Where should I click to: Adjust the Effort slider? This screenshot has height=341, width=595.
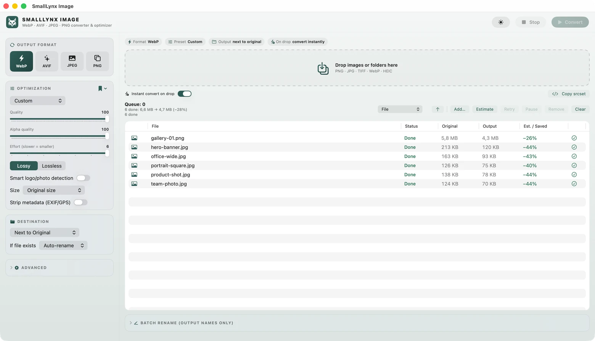coord(59,153)
